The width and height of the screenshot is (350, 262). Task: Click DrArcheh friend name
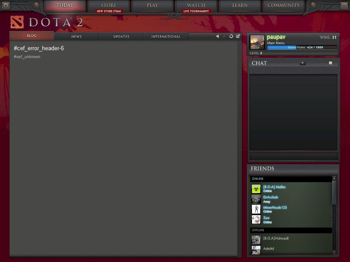(270, 197)
